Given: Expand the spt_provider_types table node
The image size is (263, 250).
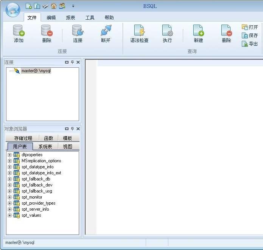Looking at the screenshot, I should pyautogui.click(x=9, y=203).
